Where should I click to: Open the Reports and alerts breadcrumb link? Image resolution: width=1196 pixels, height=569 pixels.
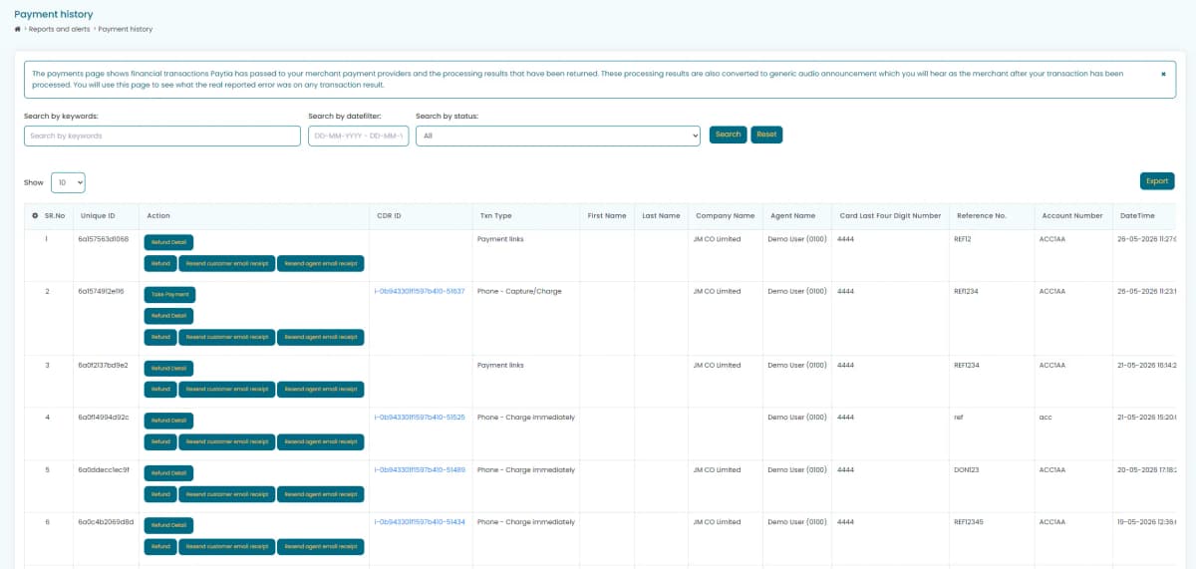pyautogui.click(x=59, y=30)
